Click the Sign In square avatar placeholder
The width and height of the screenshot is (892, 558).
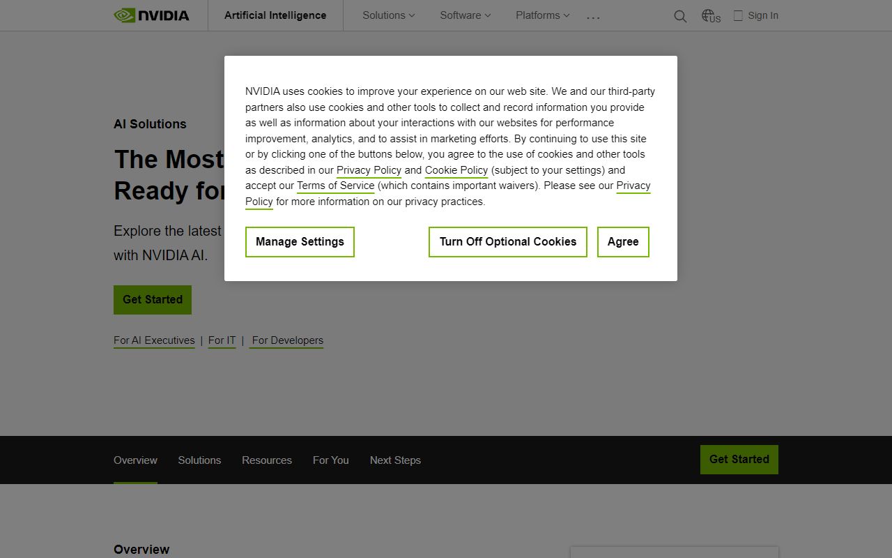(x=737, y=15)
